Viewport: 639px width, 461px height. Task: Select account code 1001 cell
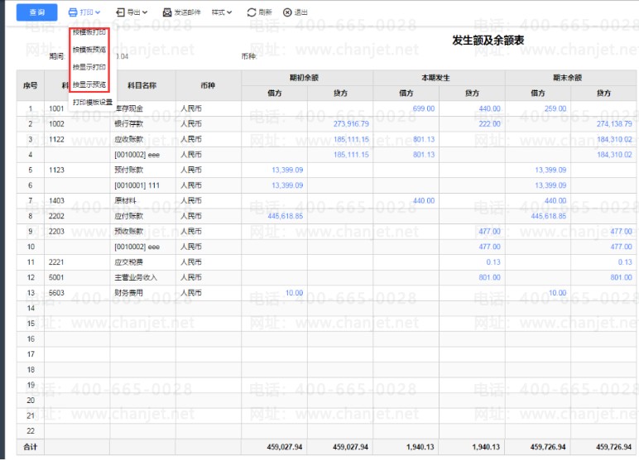point(56,108)
